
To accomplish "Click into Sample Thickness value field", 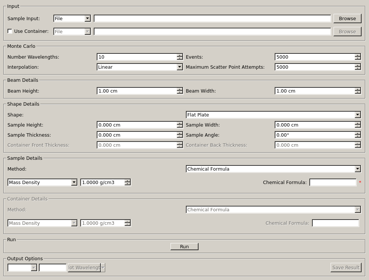I will [x=137, y=135].
